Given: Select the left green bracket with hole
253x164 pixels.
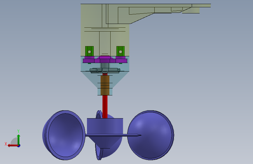Looking at the screenshot, I should click(x=89, y=51).
